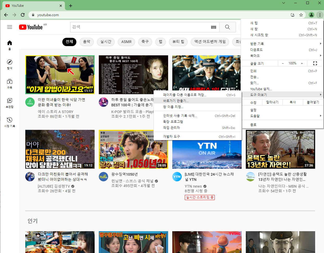Viewport: 324px width, 253px height.
Task: Reload the page with refresh icon
Action: (x=23, y=15)
